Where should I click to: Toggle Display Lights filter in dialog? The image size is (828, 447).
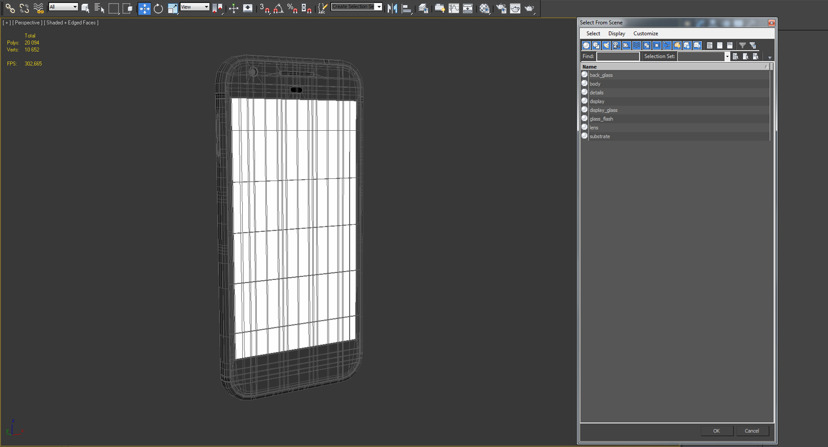pyautogui.click(x=606, y=45)
